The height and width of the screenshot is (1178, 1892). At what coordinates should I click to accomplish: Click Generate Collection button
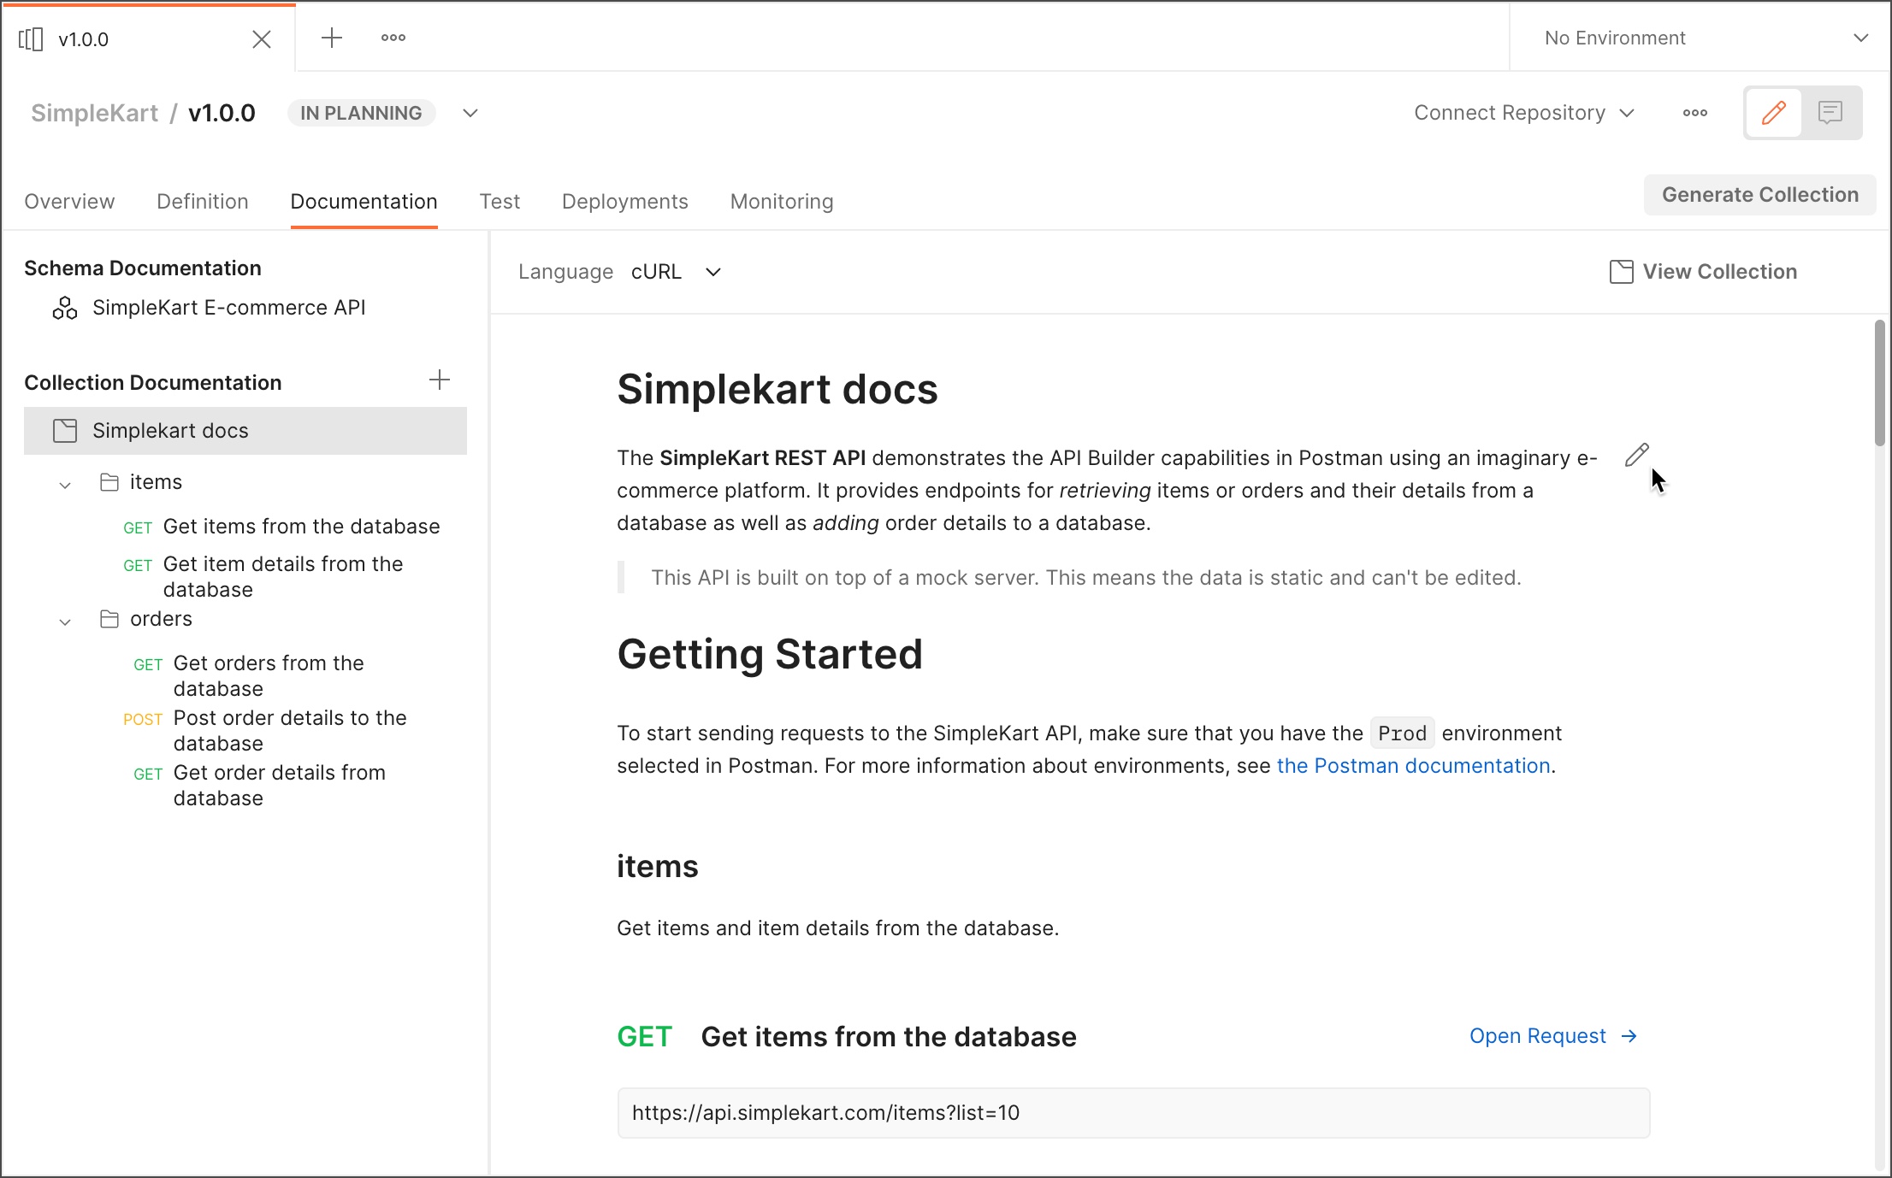(1760, 195)
